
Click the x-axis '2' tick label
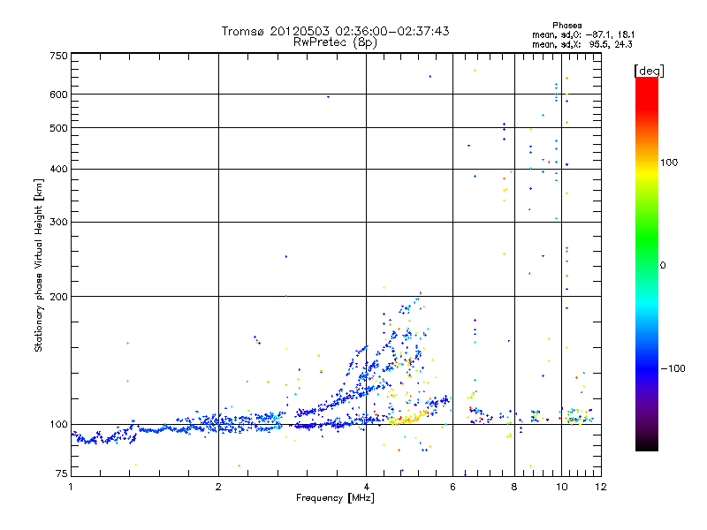point(218,487)
